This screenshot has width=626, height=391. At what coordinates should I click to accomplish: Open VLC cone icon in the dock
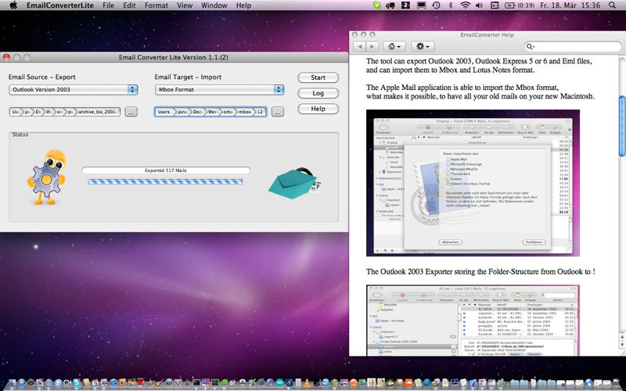coord(308,383)
